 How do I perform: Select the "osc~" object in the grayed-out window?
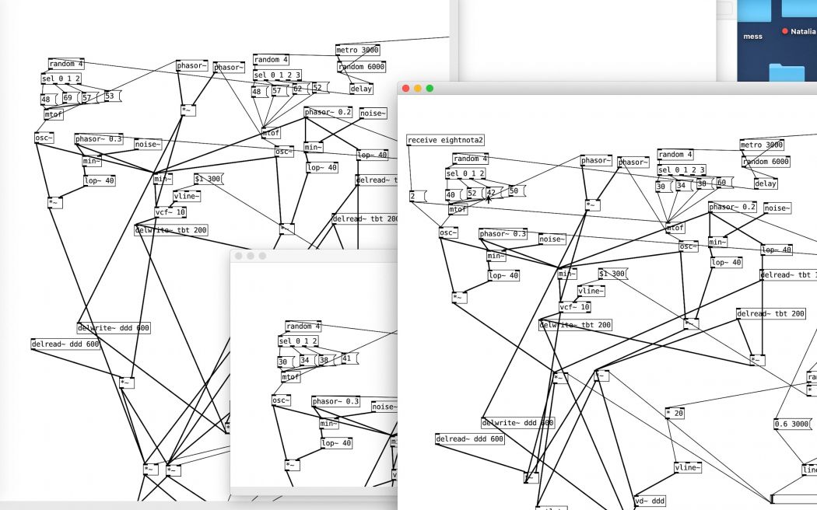(282, 400)
